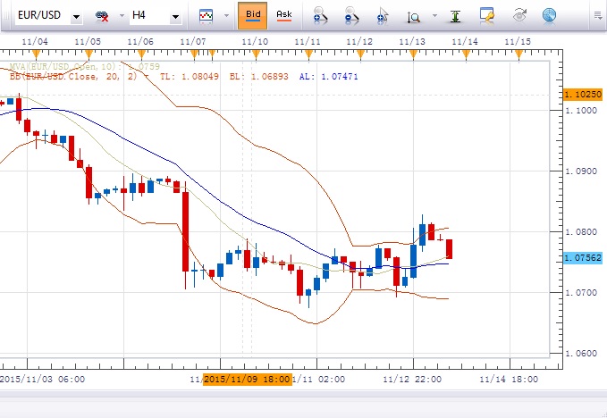The image size is (607, 418).
Task: Click the blue globe radar icon
Action: 549,15
